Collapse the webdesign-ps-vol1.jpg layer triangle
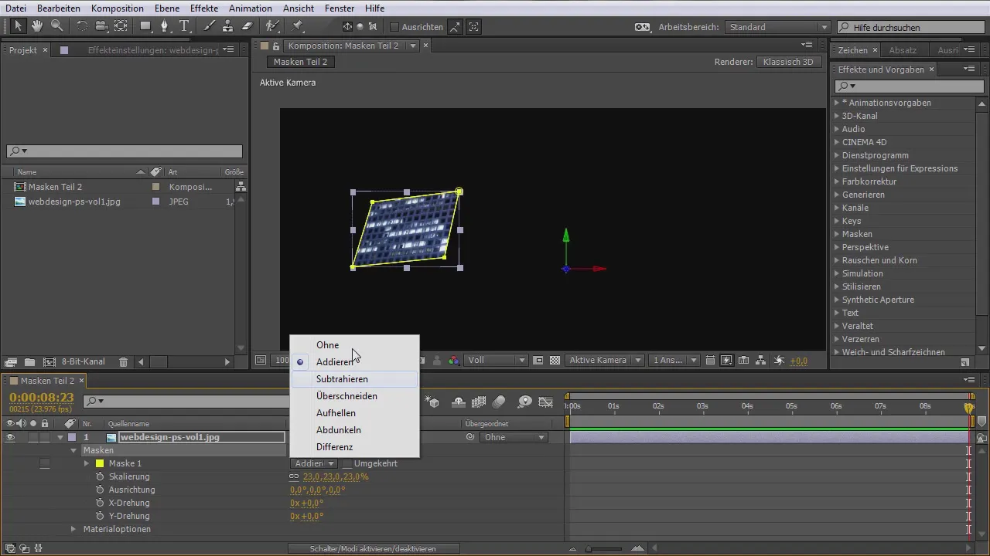Image resolution: width=990 pixels, height=556 pixels. pos(60,437)
